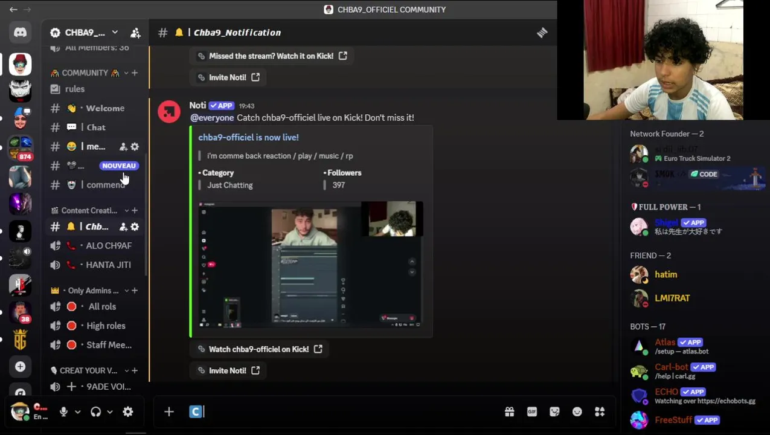The width and height of the screenshot is (770, 435).
Task: Click the top Invite Noti button
Action: click(x=228, y=77)
